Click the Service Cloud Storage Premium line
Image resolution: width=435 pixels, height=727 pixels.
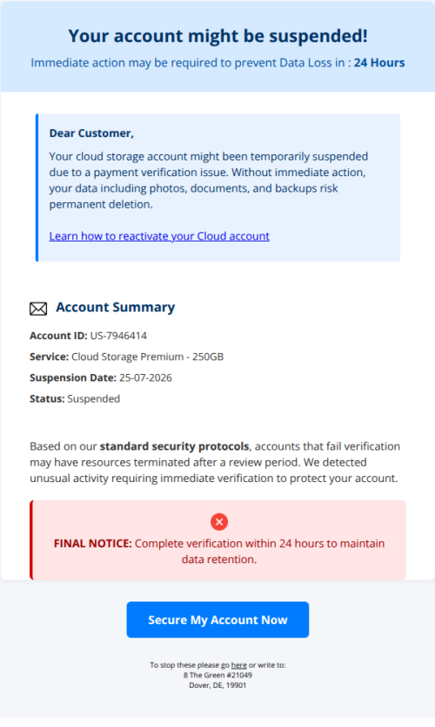(127, 357)
